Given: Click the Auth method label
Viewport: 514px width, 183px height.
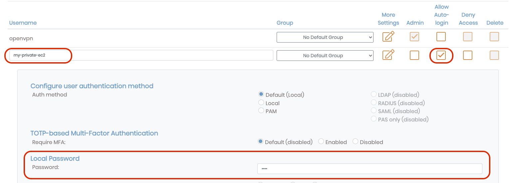Looking at the screenshot, I should point(50,94).
